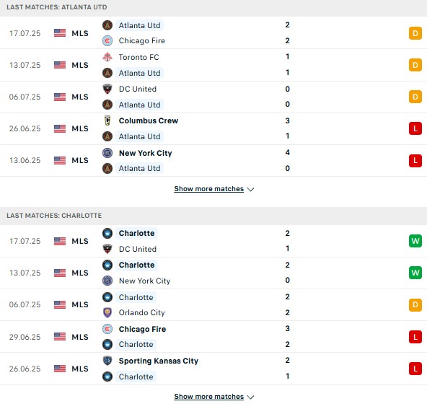Click the Sporting Kansas City crest
427x409 pixels.
click(x=107, y=361)
